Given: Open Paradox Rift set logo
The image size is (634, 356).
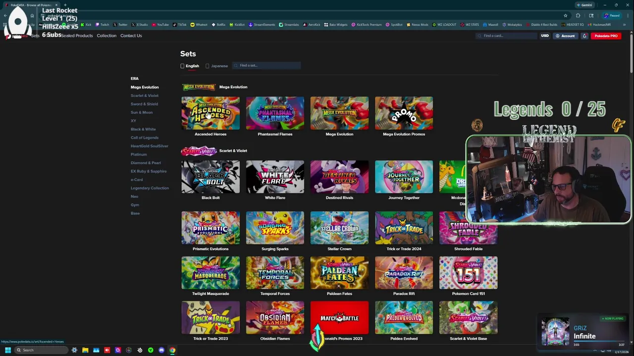Looking at the screenshot, I should [x=404, y=273].
